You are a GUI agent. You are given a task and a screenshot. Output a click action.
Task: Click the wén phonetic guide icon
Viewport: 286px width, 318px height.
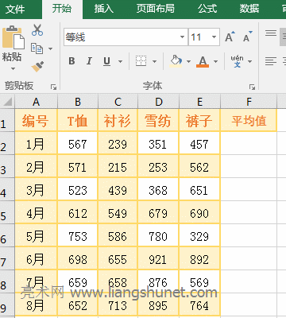click(238, 61)
